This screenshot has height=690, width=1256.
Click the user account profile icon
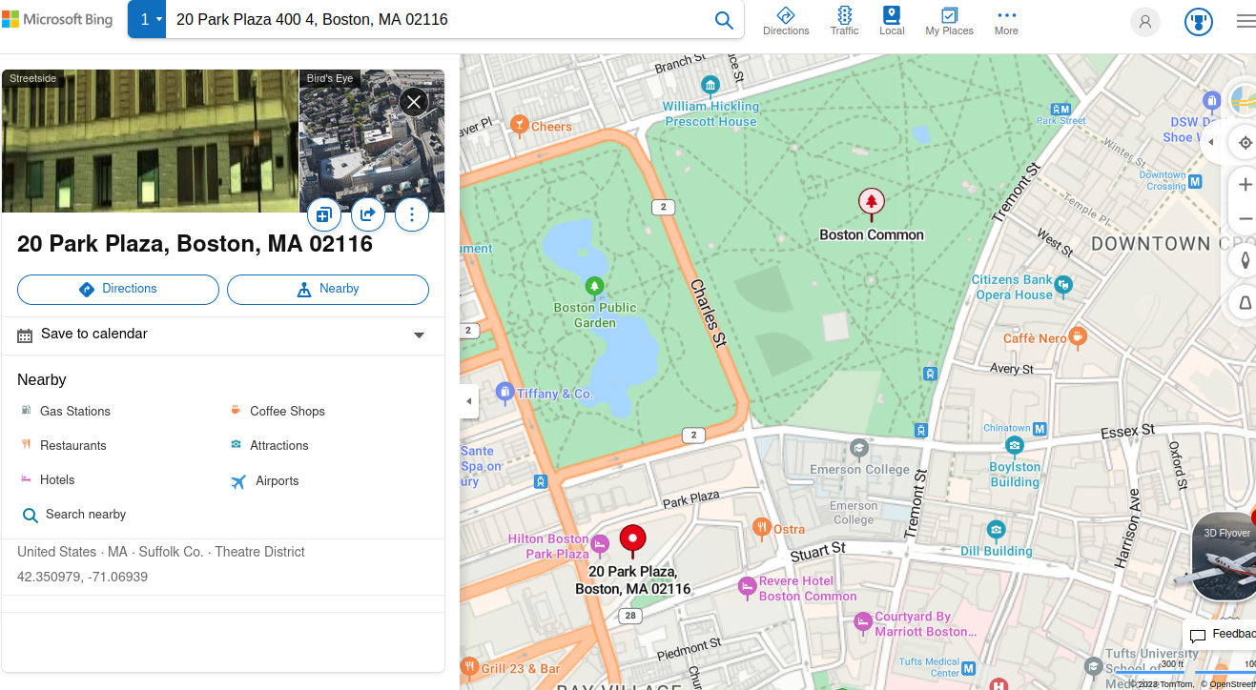click(x=1145, y=22)
